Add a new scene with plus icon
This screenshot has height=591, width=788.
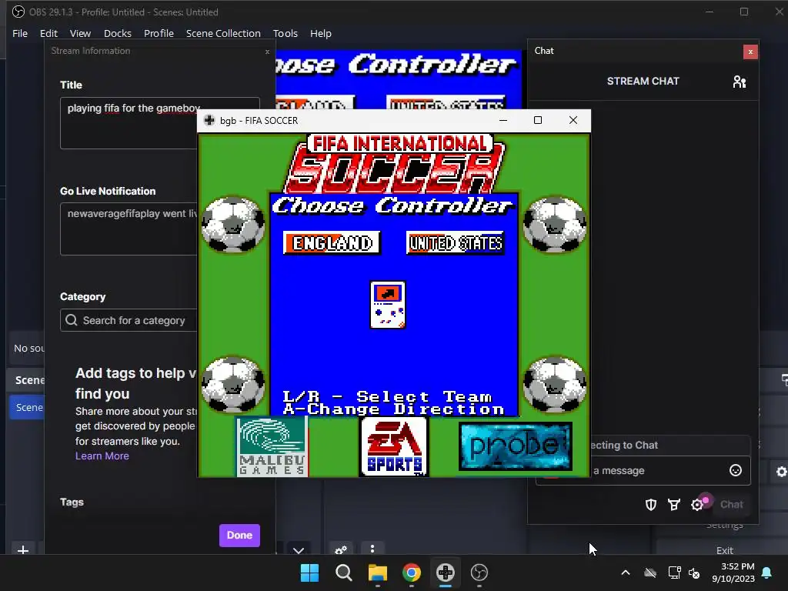[x=23, y=550]
